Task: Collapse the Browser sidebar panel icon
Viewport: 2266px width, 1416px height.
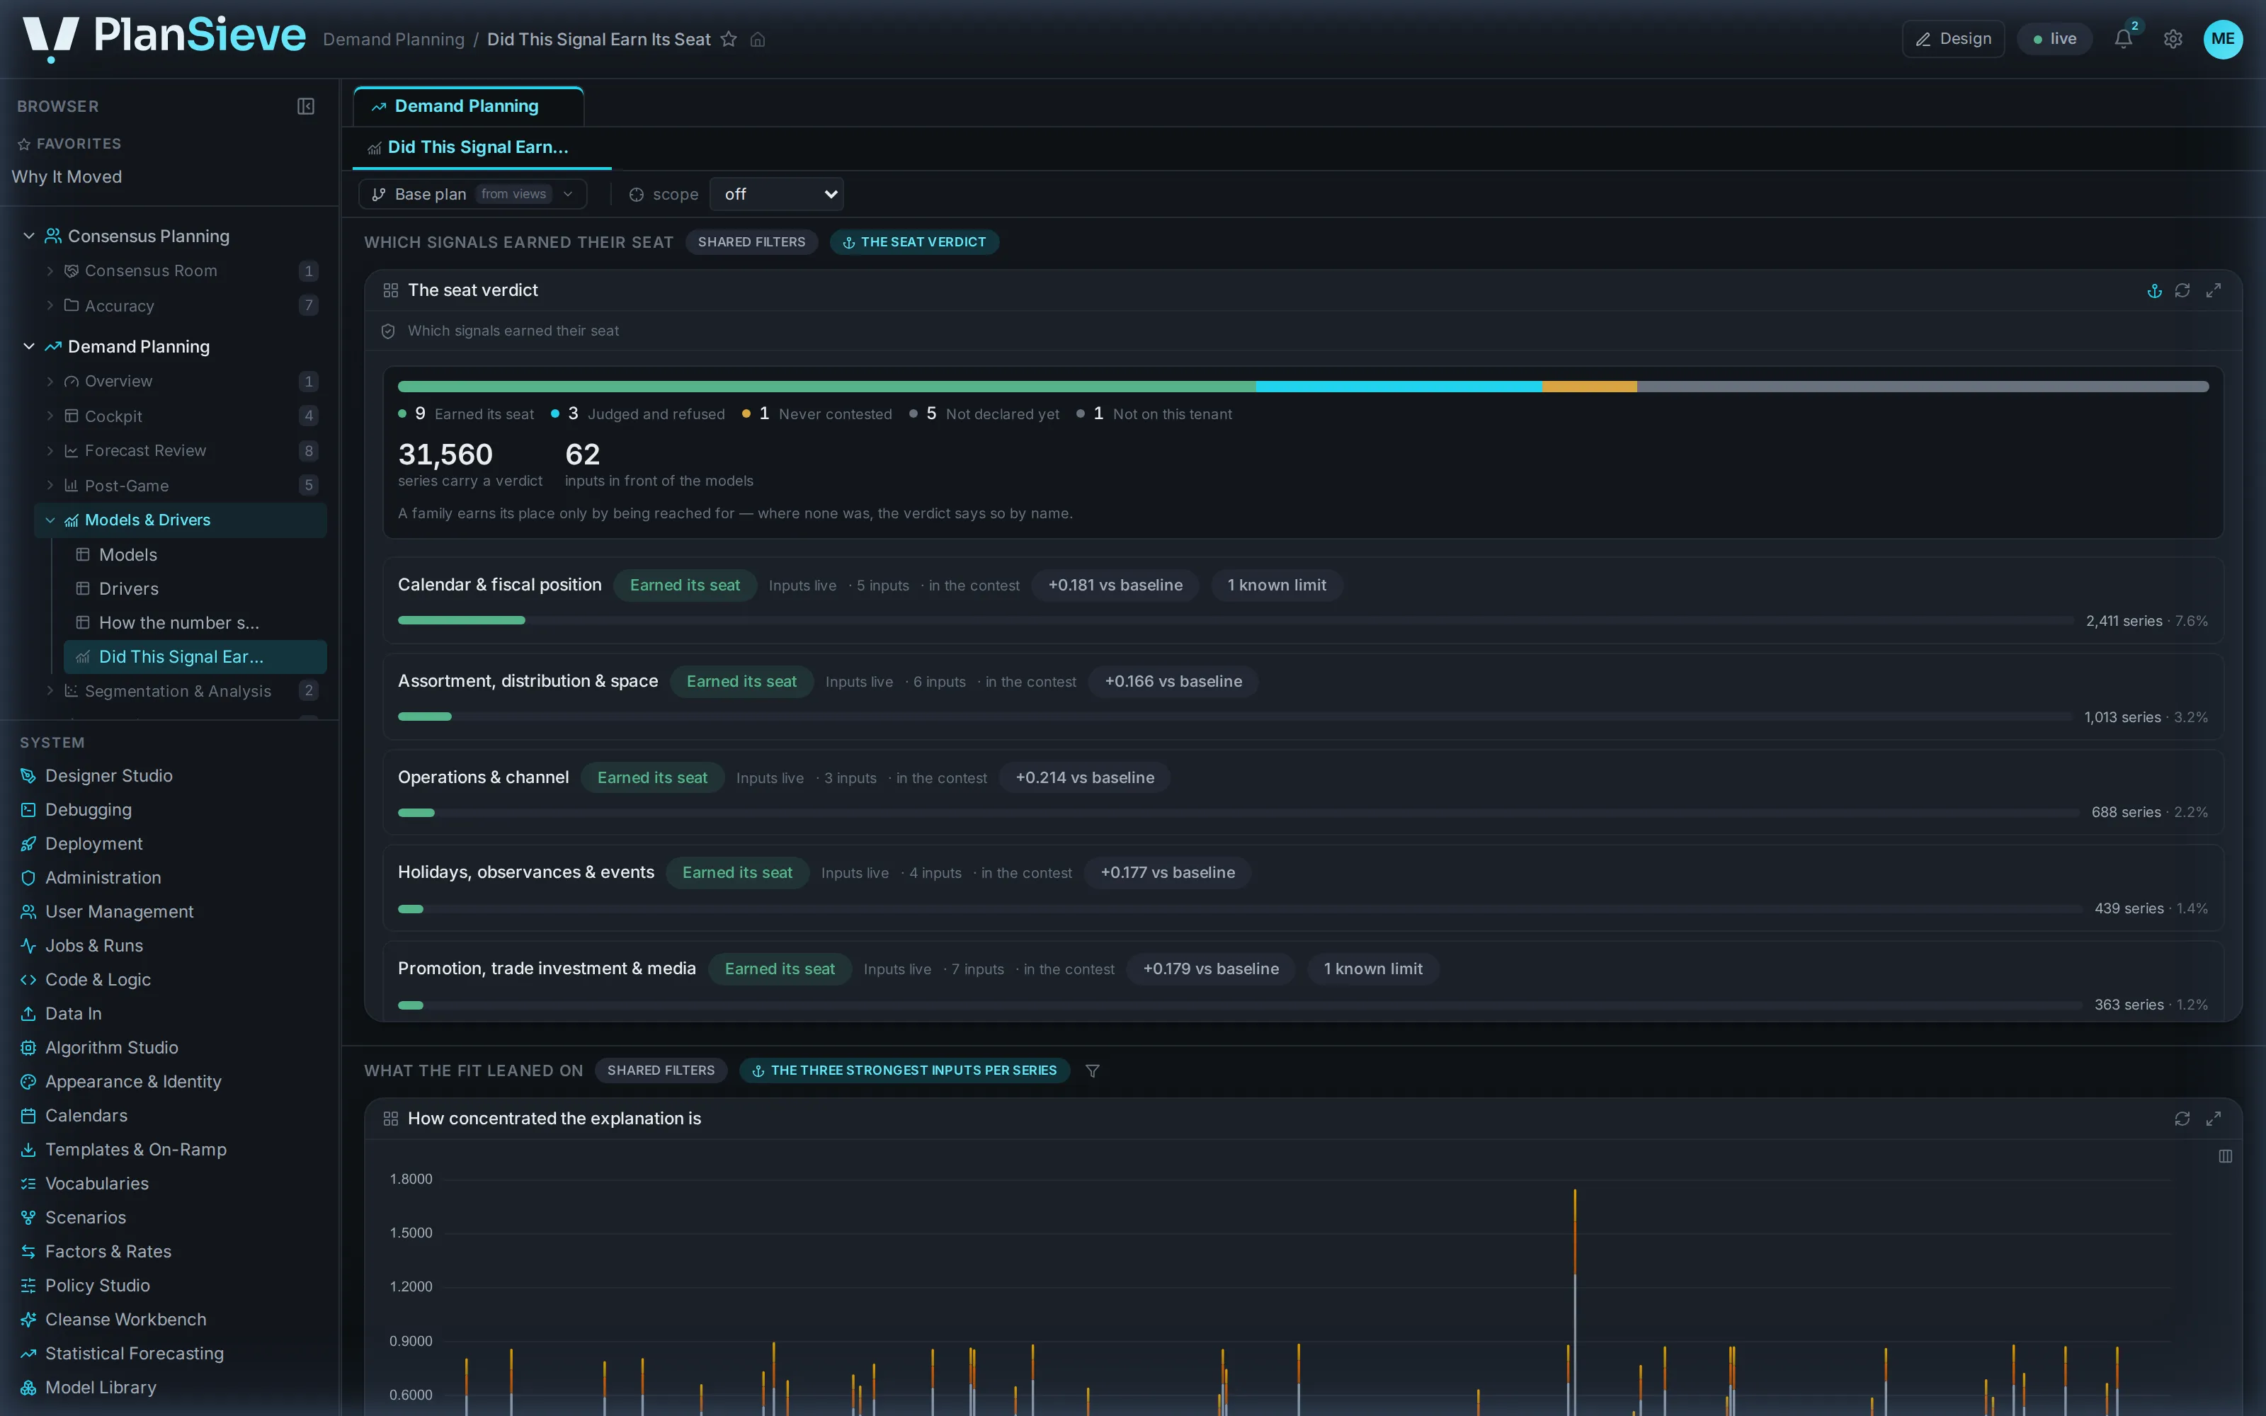Action: coord(305,105)
